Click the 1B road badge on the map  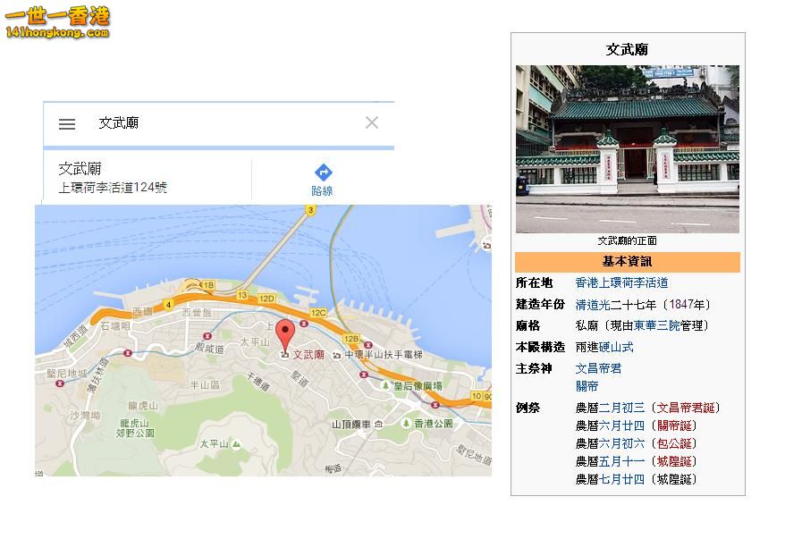click(x=208, y=286)
